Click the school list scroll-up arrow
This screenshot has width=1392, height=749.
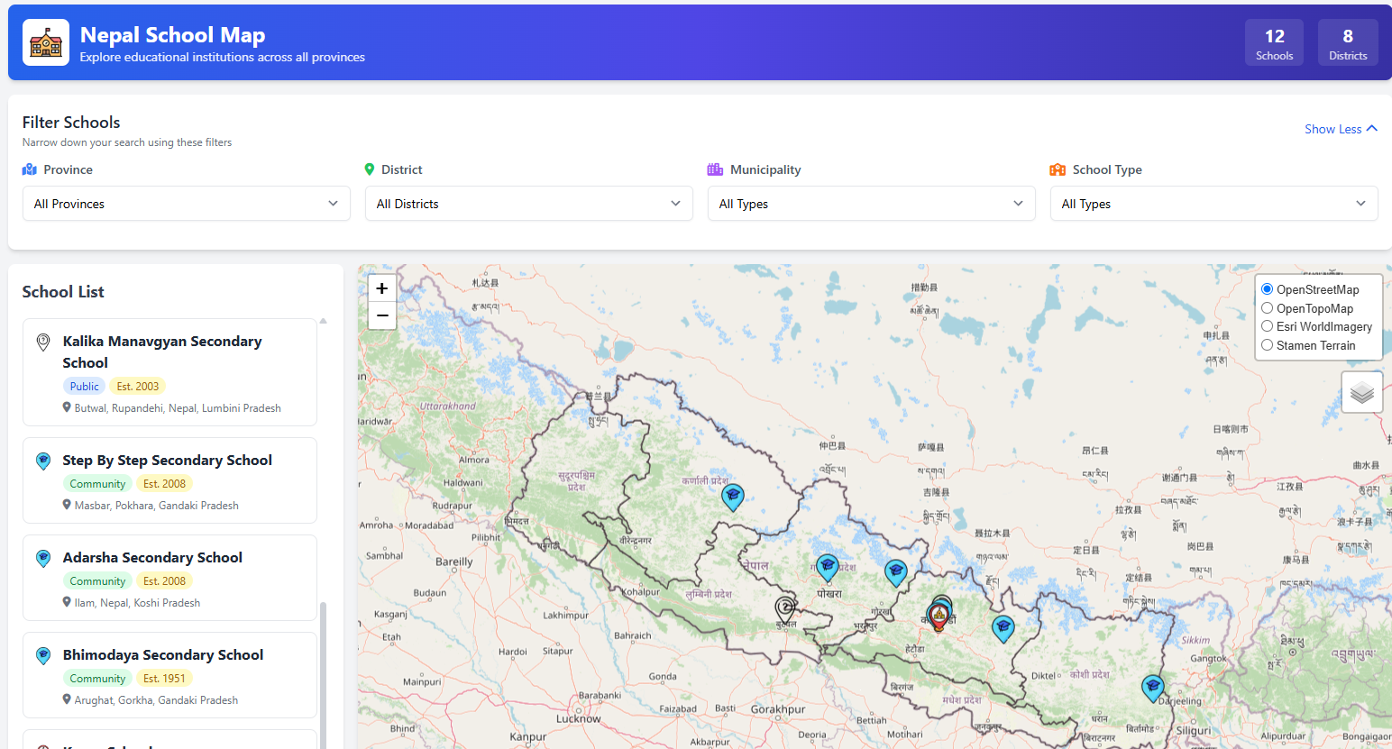pos(324,321)
